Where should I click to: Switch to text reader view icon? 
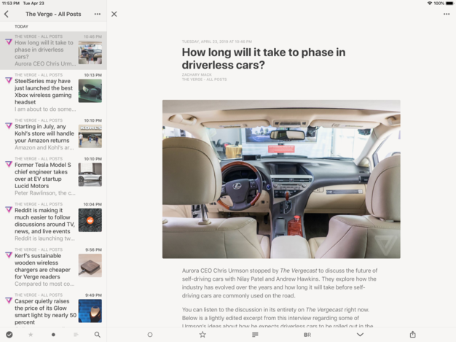coord(255,335)
